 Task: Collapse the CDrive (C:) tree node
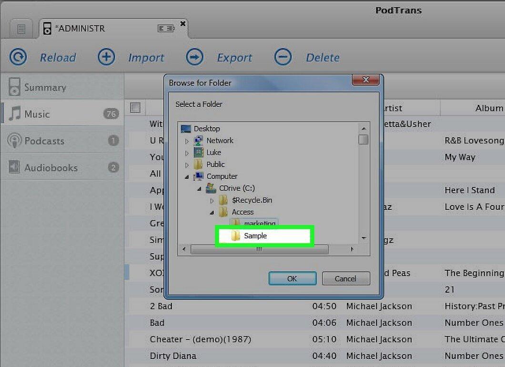coord(199,189)
